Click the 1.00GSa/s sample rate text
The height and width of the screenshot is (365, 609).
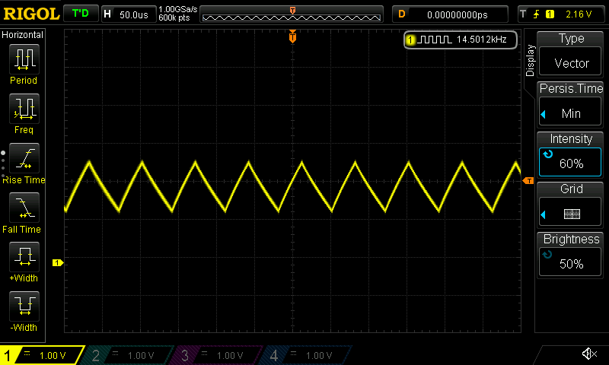pyautogui.click(x=178, y=9)
